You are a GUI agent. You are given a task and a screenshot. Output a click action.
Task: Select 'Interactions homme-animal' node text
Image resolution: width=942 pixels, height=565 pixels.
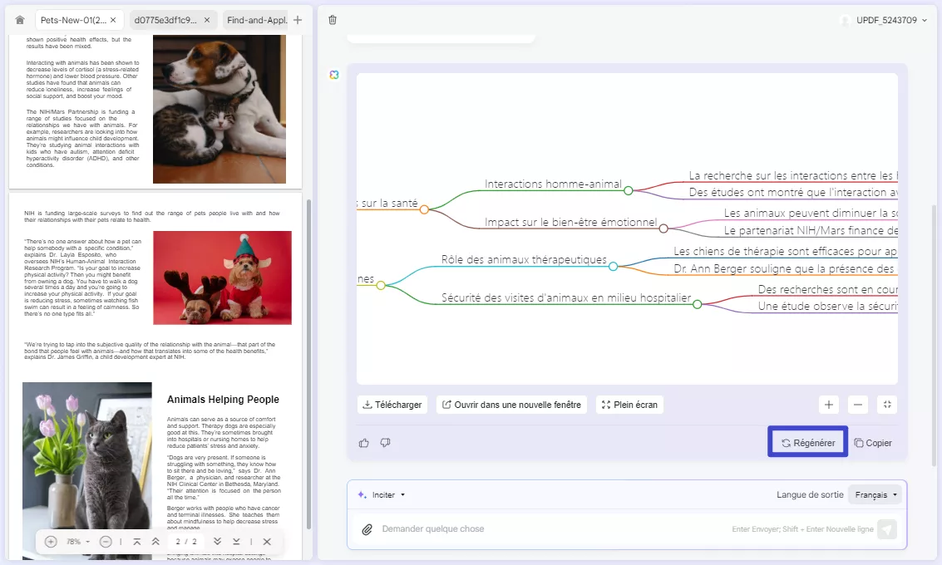553,184
